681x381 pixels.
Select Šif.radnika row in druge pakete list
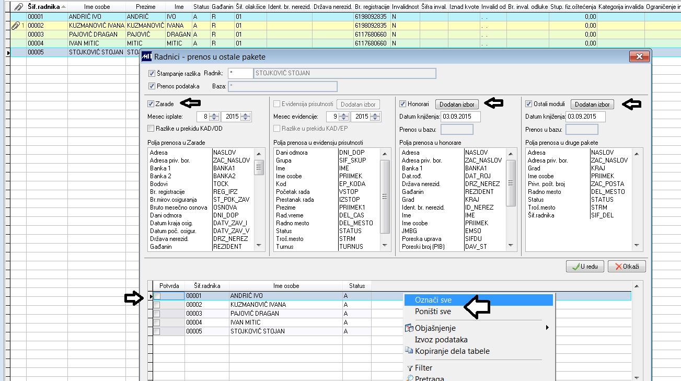579,215
